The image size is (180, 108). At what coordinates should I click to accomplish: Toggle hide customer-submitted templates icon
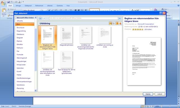pyautogui.click(x=120, y=23)
